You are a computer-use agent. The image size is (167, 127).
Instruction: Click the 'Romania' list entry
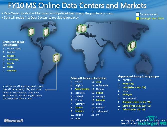pyautogui.click(x=100, y=100)
